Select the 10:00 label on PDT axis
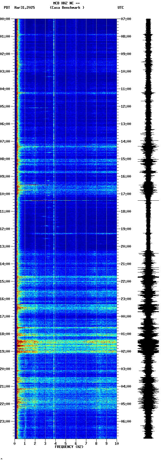This screenshot has height=462, width=161. coord(5,194)
